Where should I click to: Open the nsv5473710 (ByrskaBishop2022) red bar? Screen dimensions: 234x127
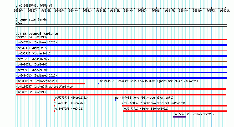(175, 111)
